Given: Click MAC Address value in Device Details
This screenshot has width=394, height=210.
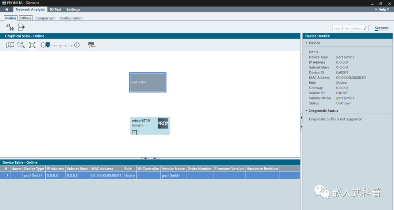Looking at the screenshot, I should [351, 78].
